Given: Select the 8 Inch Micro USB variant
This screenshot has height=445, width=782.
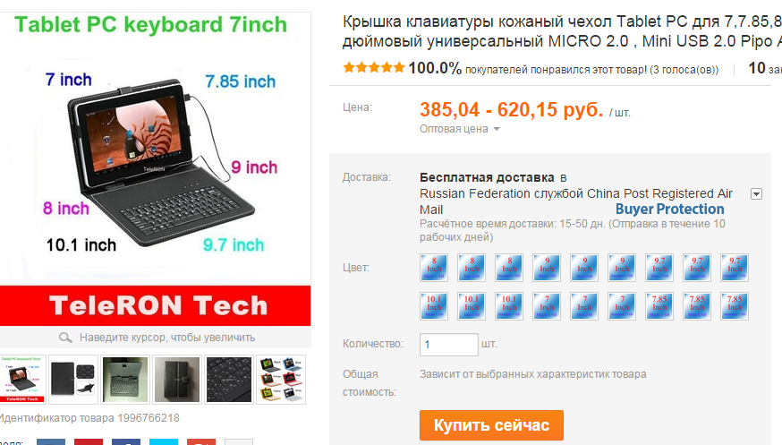Looking at the screenshot, I should (434, 268).
